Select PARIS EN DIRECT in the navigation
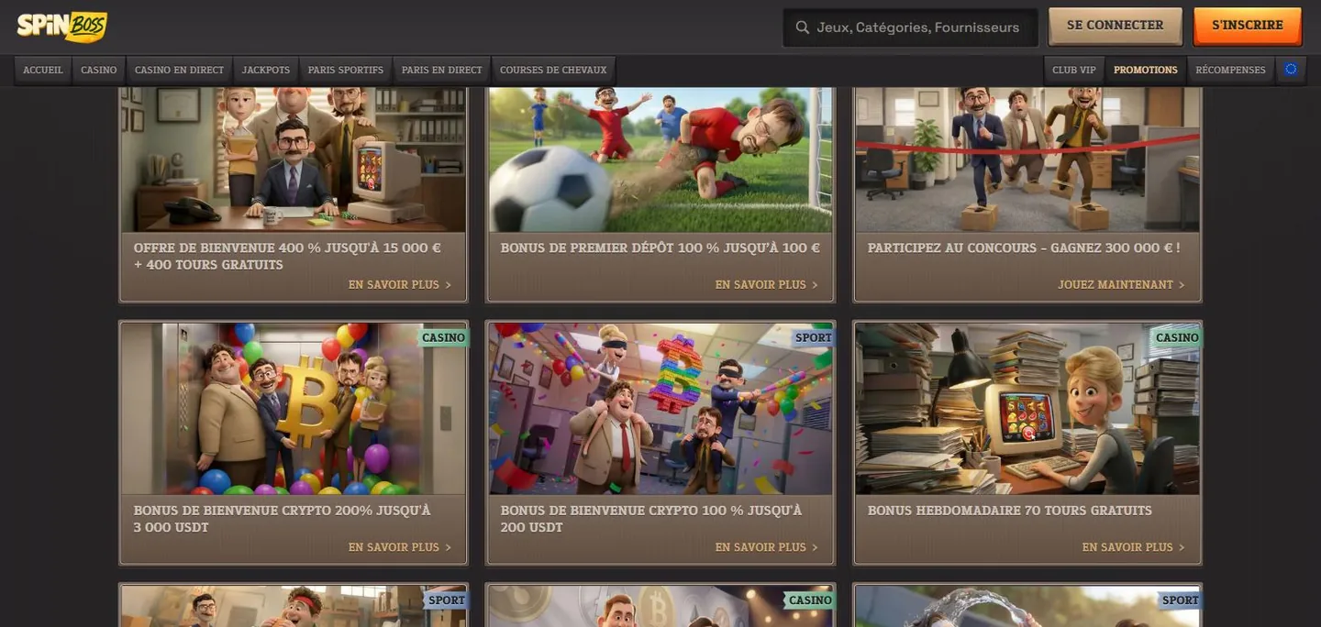The image size is (1321, 627). pyautogui.click(x=441, y=70)
